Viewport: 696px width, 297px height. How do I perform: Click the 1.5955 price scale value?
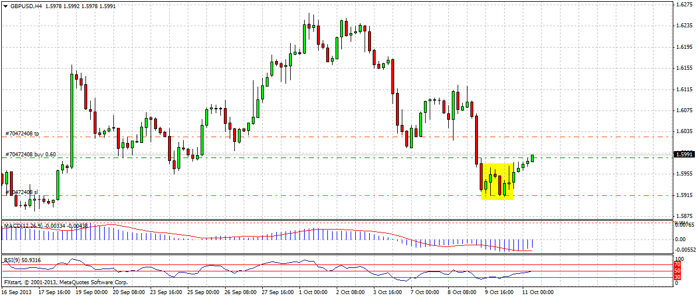coord(684,174)
